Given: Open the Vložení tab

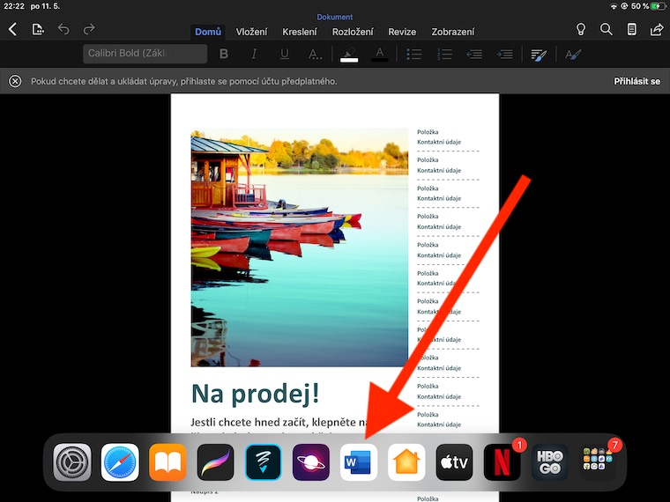Looking at the screenshot, I should coord(251,32).
